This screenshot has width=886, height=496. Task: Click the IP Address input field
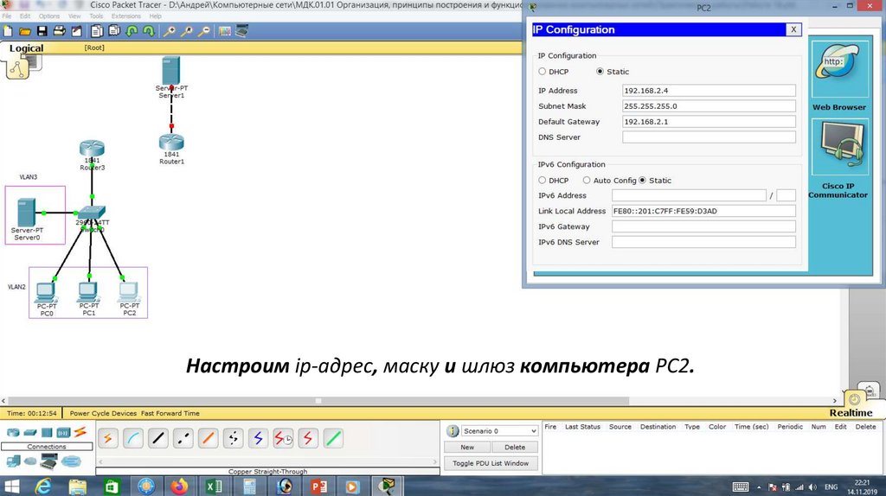709,90
